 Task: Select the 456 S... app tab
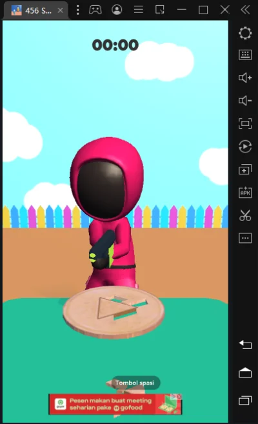(35, 10)
